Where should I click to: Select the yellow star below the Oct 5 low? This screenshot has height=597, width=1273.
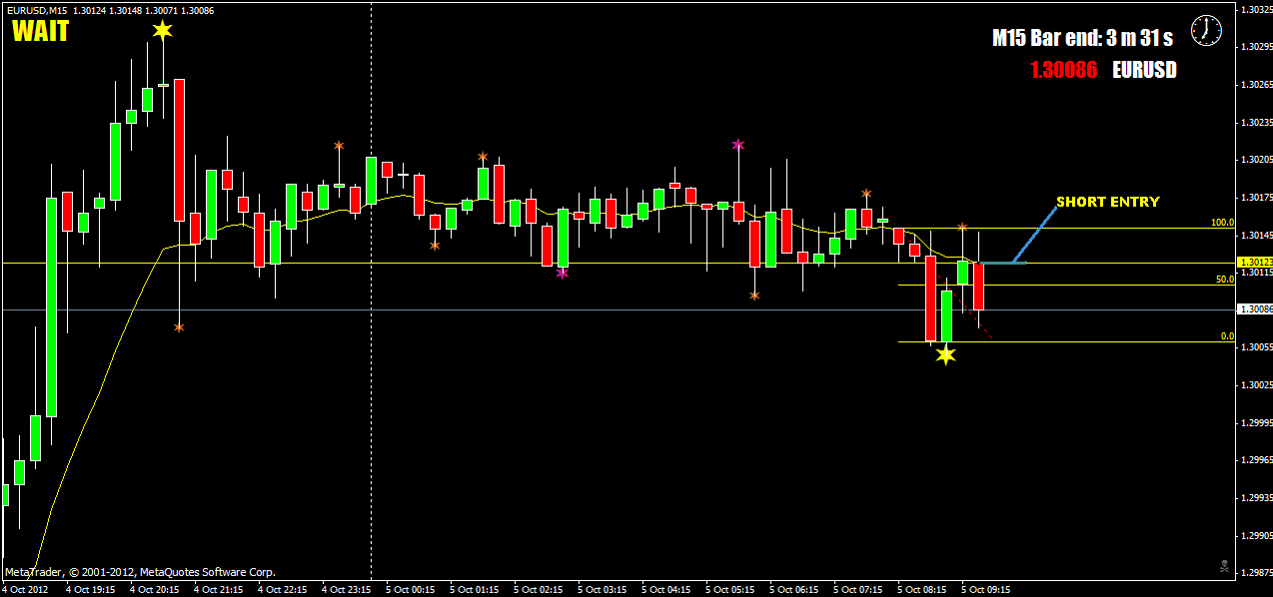coord(945,354)
